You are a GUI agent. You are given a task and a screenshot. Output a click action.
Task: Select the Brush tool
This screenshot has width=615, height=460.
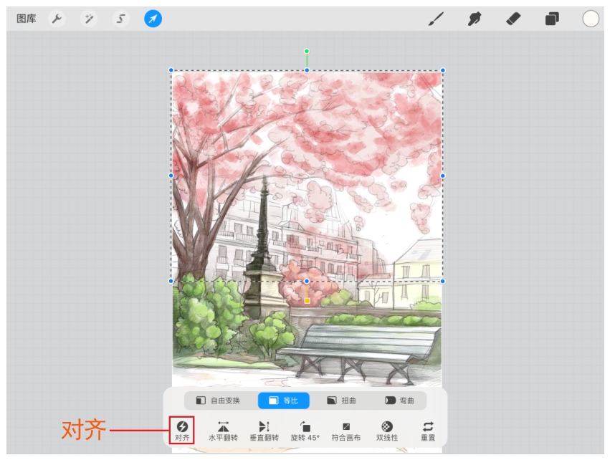click(x=436, y=19)
